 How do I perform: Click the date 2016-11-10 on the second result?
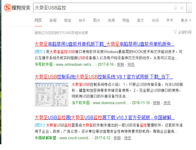point(141,103)
